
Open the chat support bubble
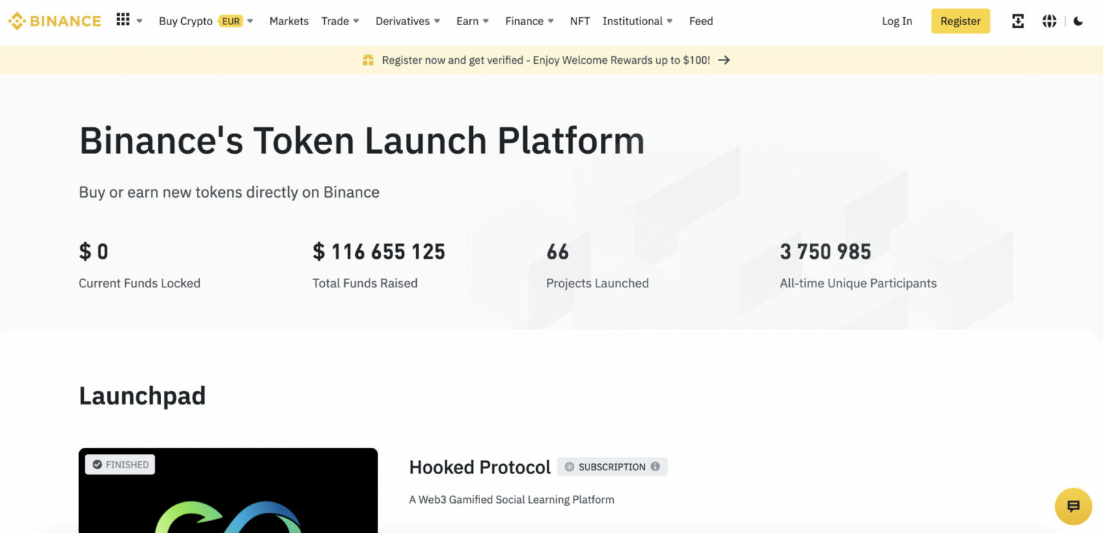pos(1073,506)
